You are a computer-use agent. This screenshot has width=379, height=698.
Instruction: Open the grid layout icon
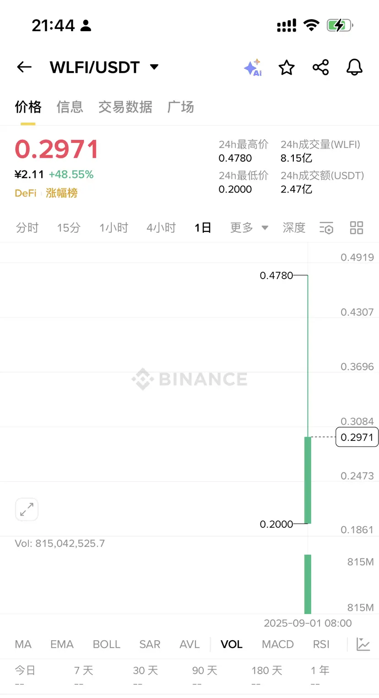[357, 228]
